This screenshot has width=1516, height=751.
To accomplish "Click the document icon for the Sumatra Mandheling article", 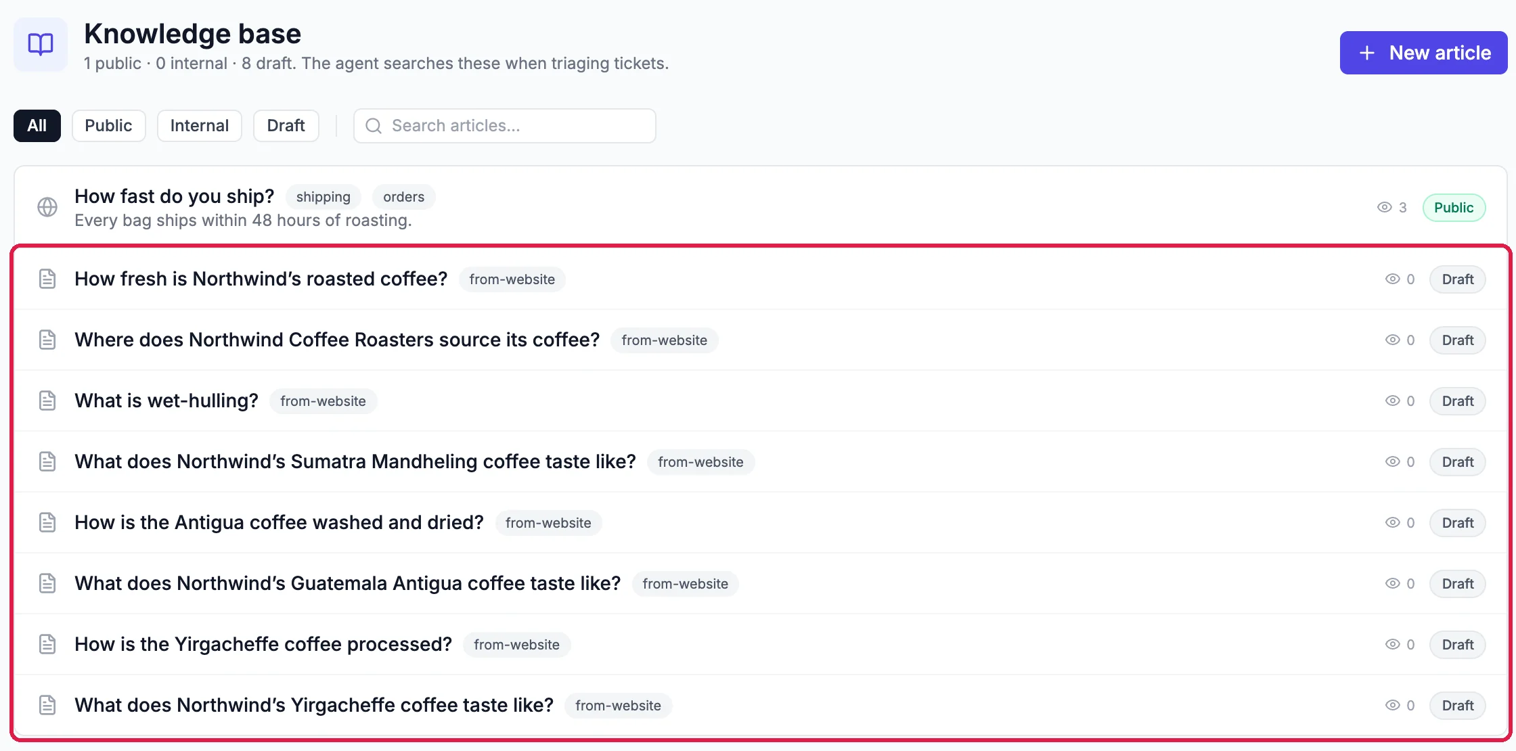I will click(x=47, y=461).
